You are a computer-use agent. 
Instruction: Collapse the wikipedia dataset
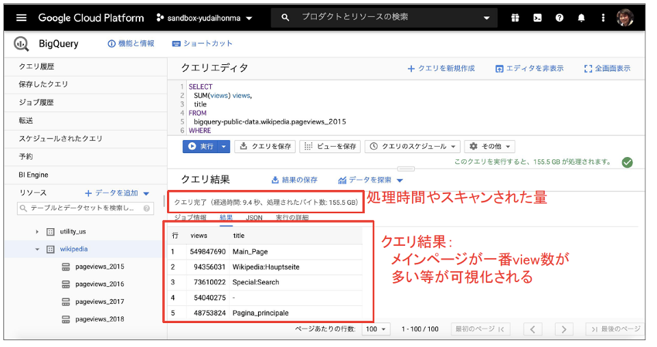37,249
